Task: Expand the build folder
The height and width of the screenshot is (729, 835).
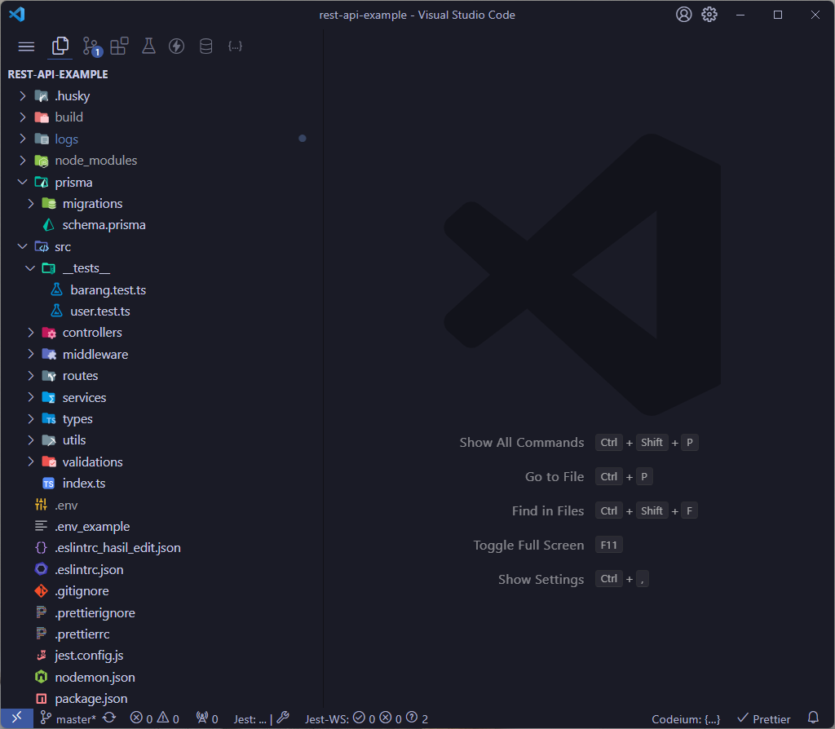Action: 162,117
